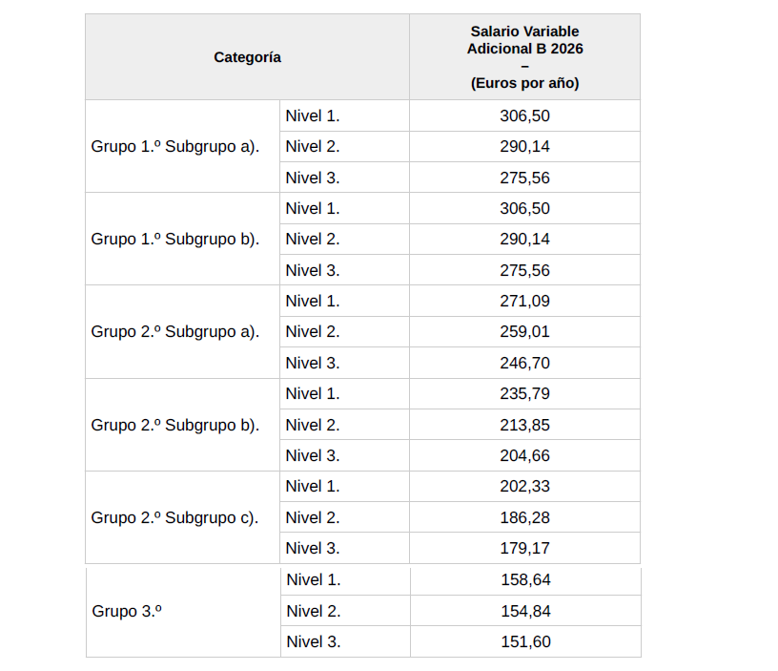Image resolution: width=778 pixels, height=671 pixels.
Task: Select the Grupo 2.º Subgrupo b) cell
Action: 183,425
